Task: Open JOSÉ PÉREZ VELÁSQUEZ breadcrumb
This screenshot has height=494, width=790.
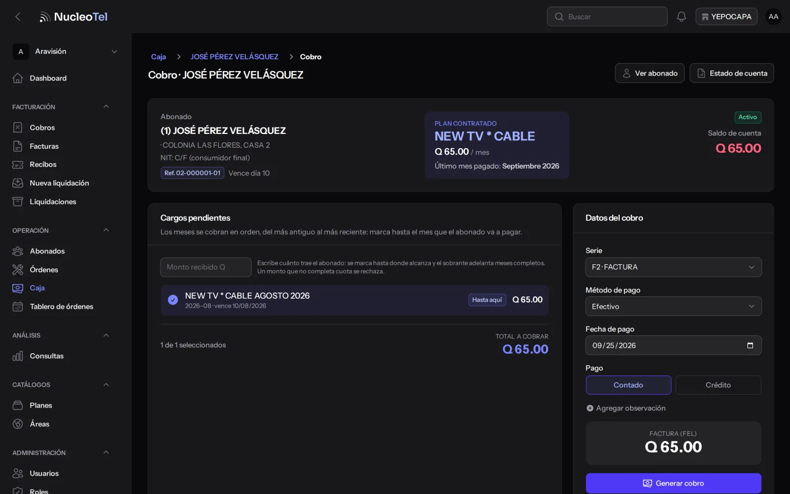Action: [235, 57]
